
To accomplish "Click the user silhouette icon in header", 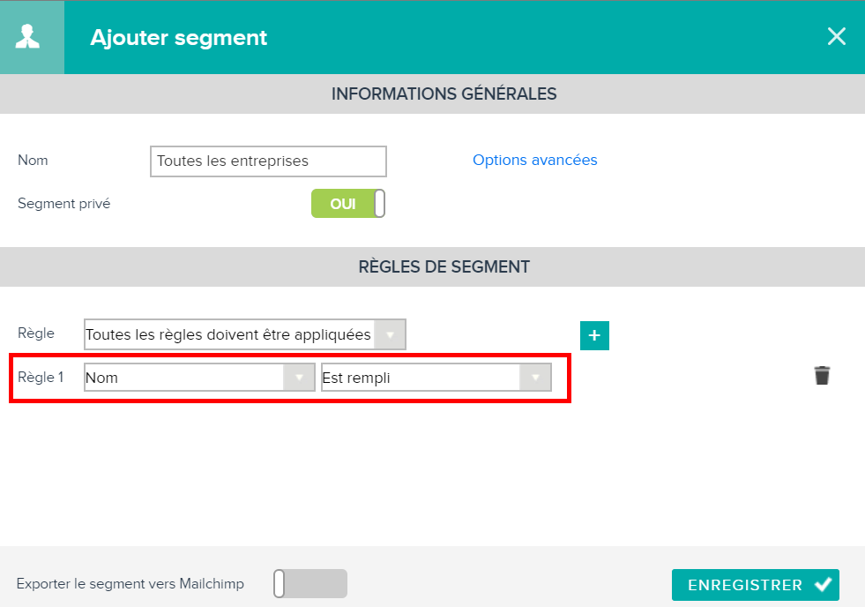I will pyautogui.click(x=27, y=37).
